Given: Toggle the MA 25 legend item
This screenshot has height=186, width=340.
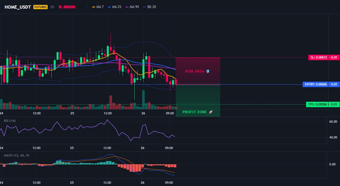Looking at the screenshot, I should 115,7.
